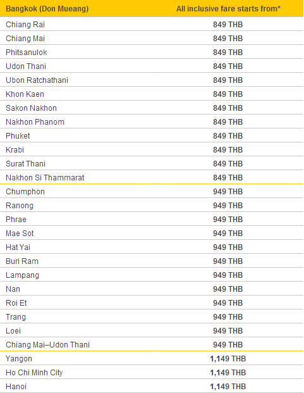Click Buri Ram destination name

[22, 261]
